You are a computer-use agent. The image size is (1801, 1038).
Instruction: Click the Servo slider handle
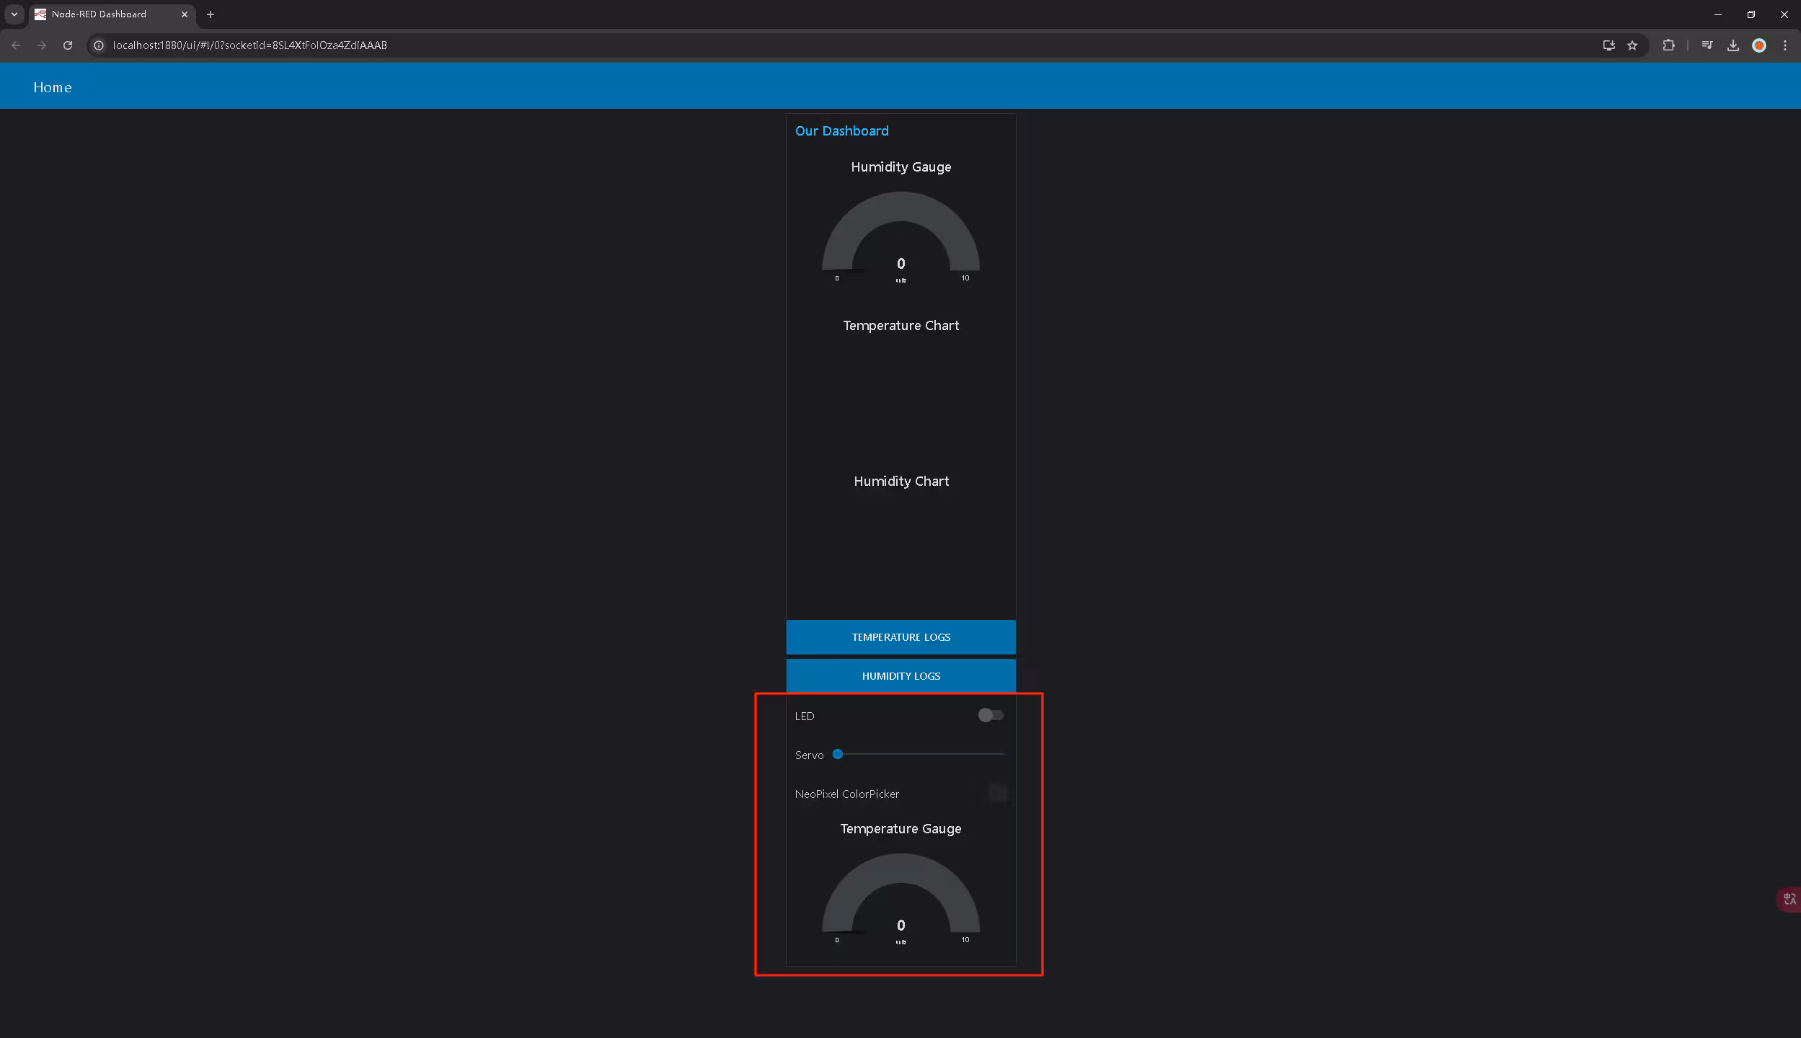838,754
